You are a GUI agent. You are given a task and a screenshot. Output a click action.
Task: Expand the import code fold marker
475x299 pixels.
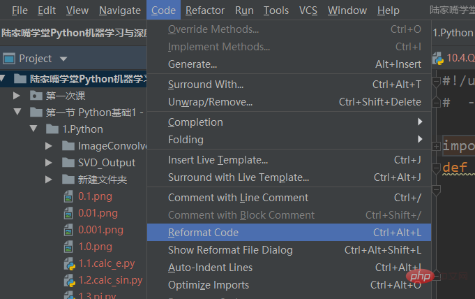pyautogui.click(x=436, y=147)
